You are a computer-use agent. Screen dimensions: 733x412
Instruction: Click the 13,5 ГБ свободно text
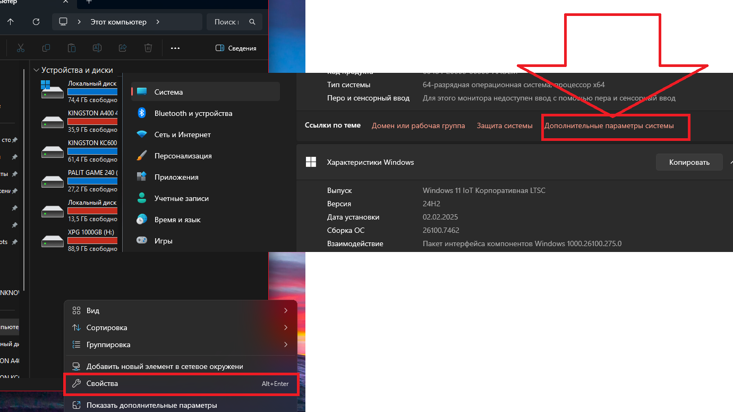point(92,219)
